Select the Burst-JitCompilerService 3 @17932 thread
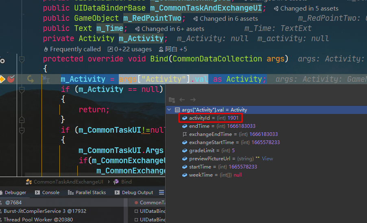The width and height of the screenshot is (367, 223). [62, 211]
